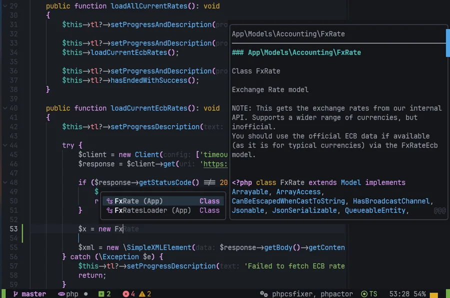Select the FxRate (App) completion entry
450x298 pixels.
pos(163,201)
